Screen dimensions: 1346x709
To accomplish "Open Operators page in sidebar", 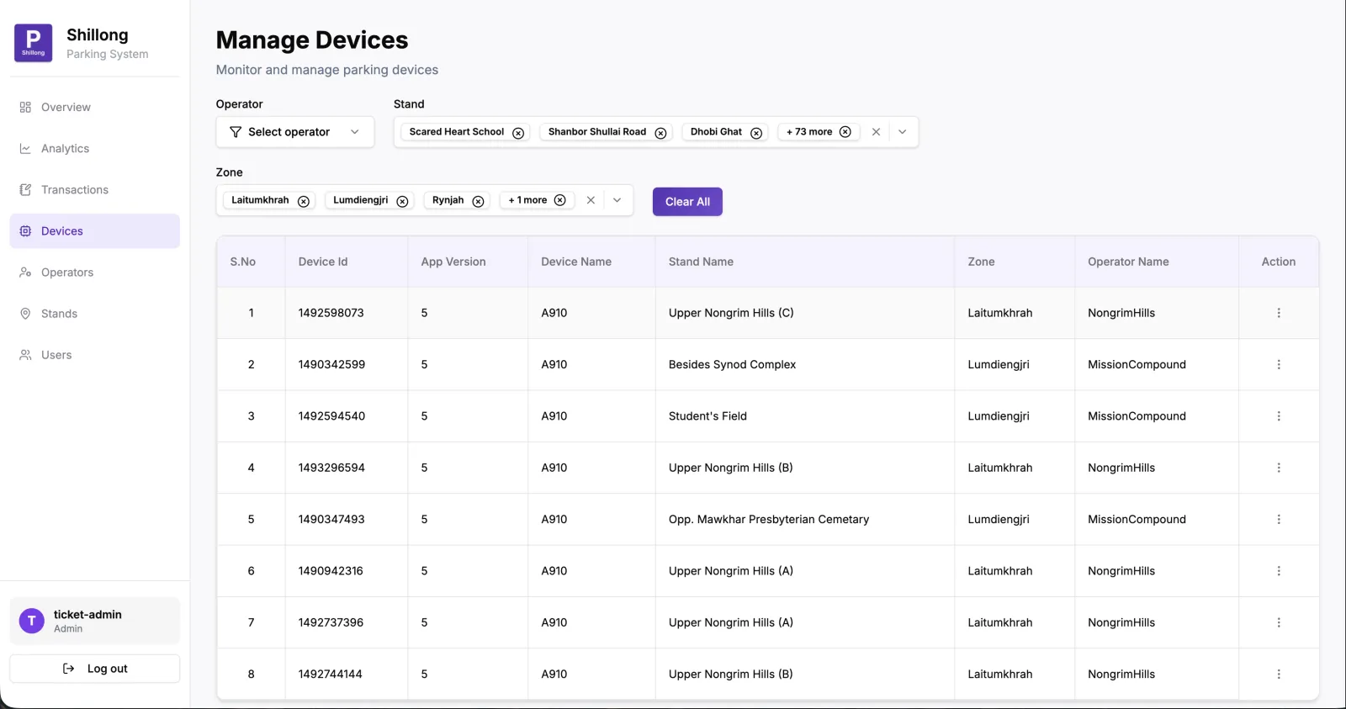I will pyautogui.click(x=94, y=272).
